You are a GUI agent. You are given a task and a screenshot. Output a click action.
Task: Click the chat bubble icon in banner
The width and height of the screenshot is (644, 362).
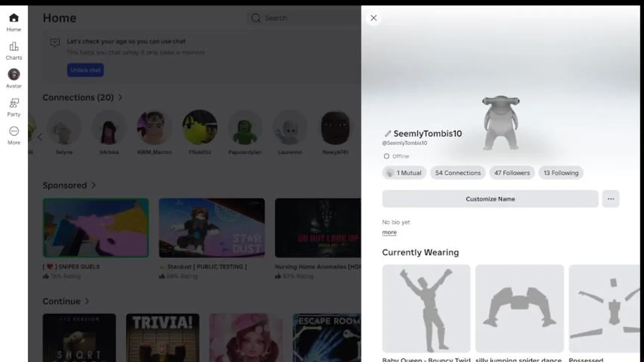55,43
